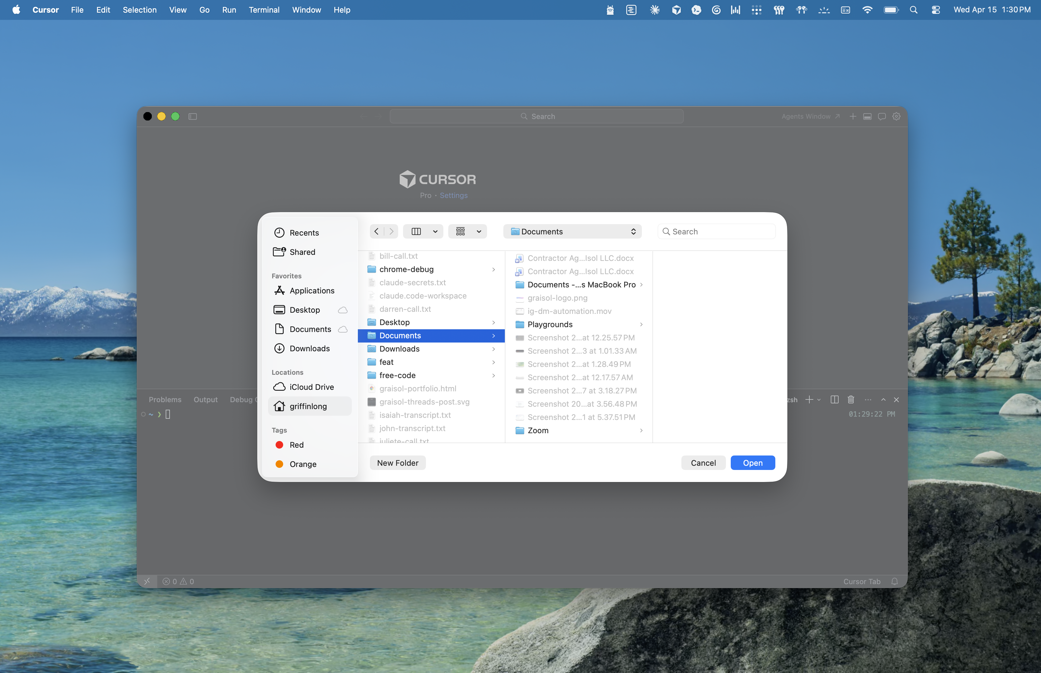The height and width of the screenshot is (673, 1041).
Task: Open the Cursor settings gear icon
Action: pyautogui.click(x=896, y=116)
